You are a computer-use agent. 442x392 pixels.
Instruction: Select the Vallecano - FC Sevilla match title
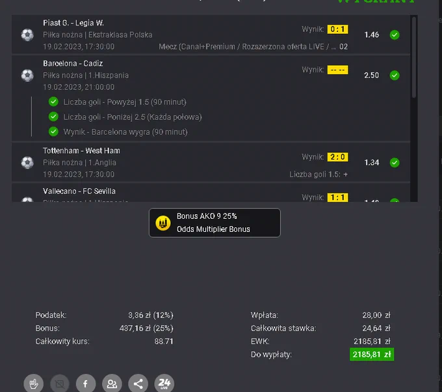pyautogui.click(x=79, y=191)
